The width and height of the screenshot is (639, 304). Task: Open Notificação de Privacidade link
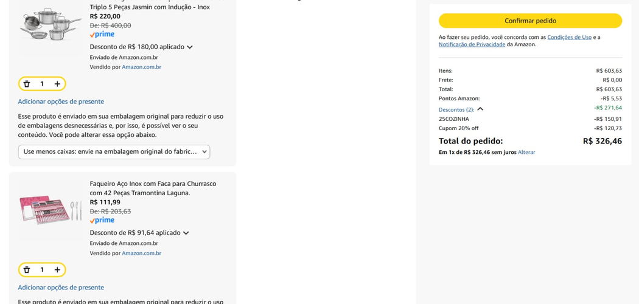pyautogui.click(x=472, y=44)
